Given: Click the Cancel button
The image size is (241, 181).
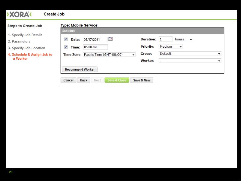Looking at the screenshot, I should point(68,80).
